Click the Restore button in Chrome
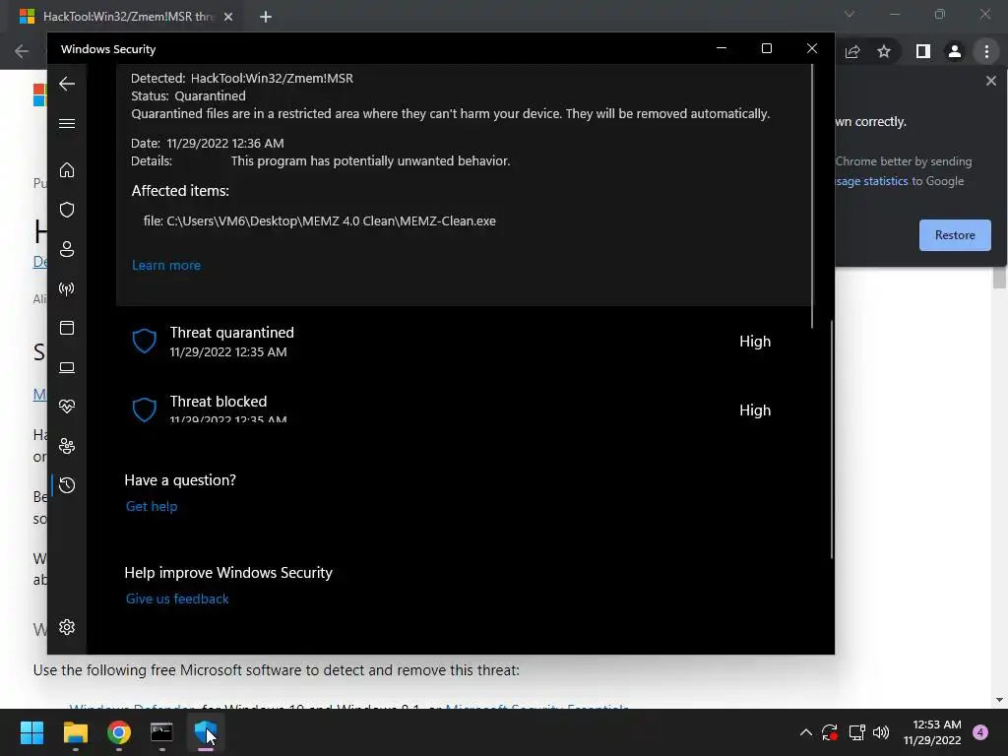This screenshot has width=1008, height=756. tap(955, 235)
